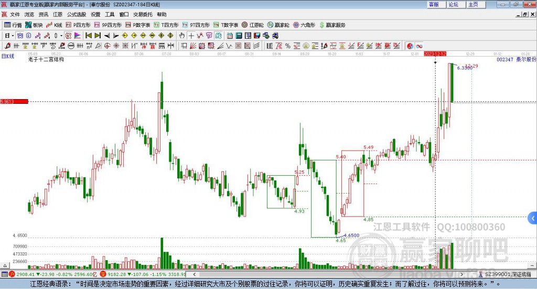The height and width of the screenshot is (289, 537).
Task: Expand the candlestick style dropdown arrow
Action: tap(61, 36)
